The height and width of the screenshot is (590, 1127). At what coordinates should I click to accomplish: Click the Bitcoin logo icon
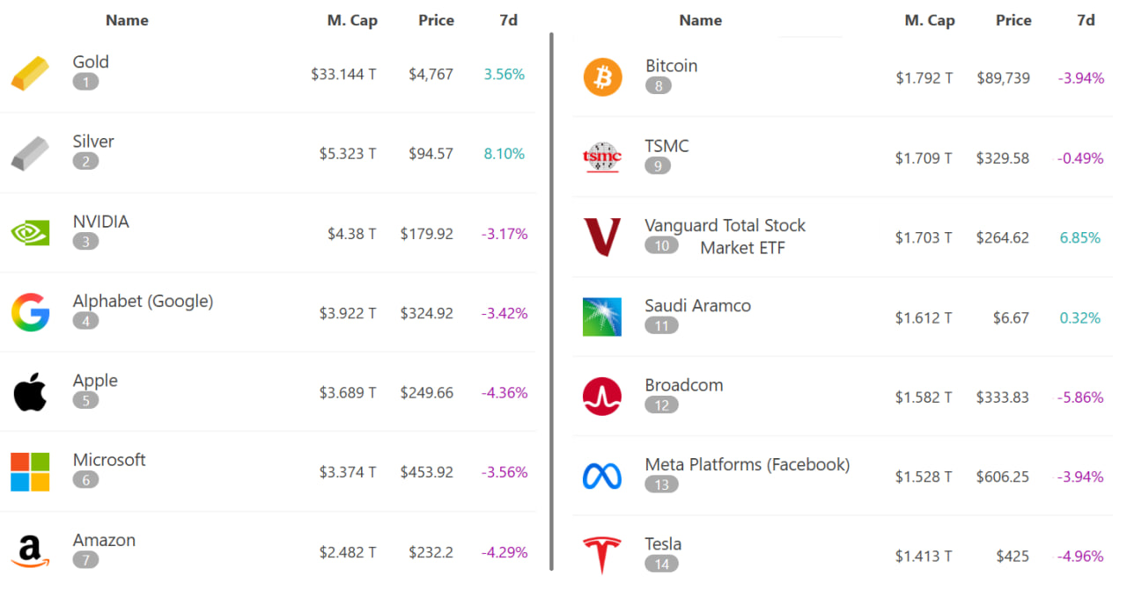click(x=602, y=77)
